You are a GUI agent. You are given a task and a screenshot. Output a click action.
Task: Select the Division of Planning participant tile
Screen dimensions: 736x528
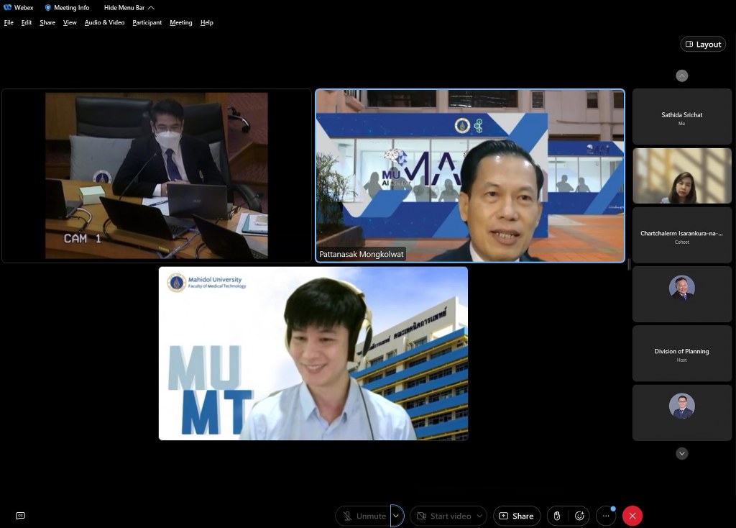(x=681, y=353)
